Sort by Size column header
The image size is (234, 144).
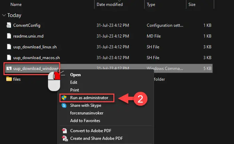click(x=192, y=5)
